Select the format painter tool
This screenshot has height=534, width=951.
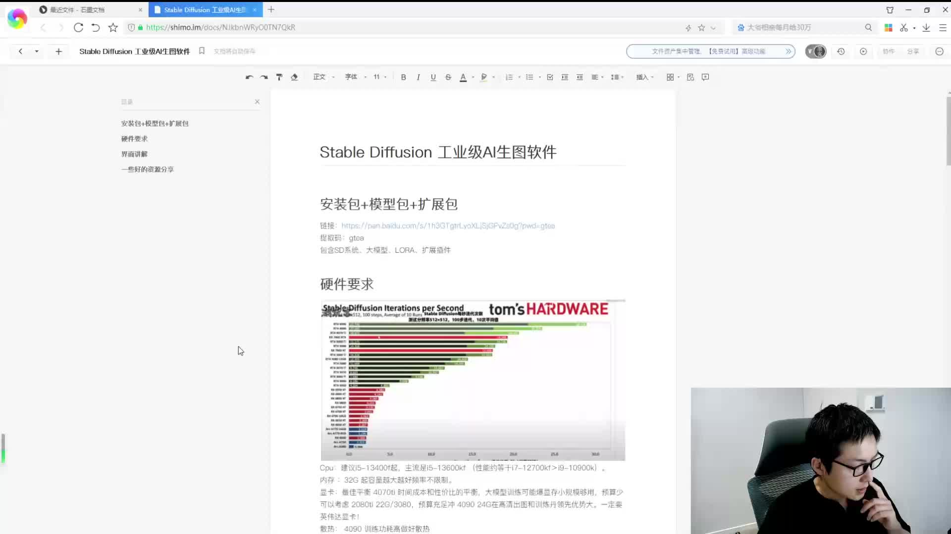click(x=279, y=77)
